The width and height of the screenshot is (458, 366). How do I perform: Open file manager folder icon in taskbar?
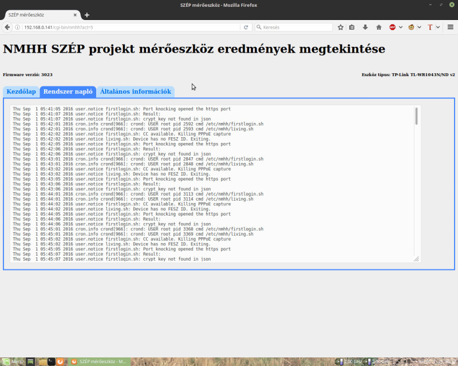point(42,361)
